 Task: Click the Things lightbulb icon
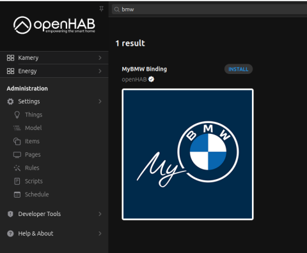[x=17, y=115]
